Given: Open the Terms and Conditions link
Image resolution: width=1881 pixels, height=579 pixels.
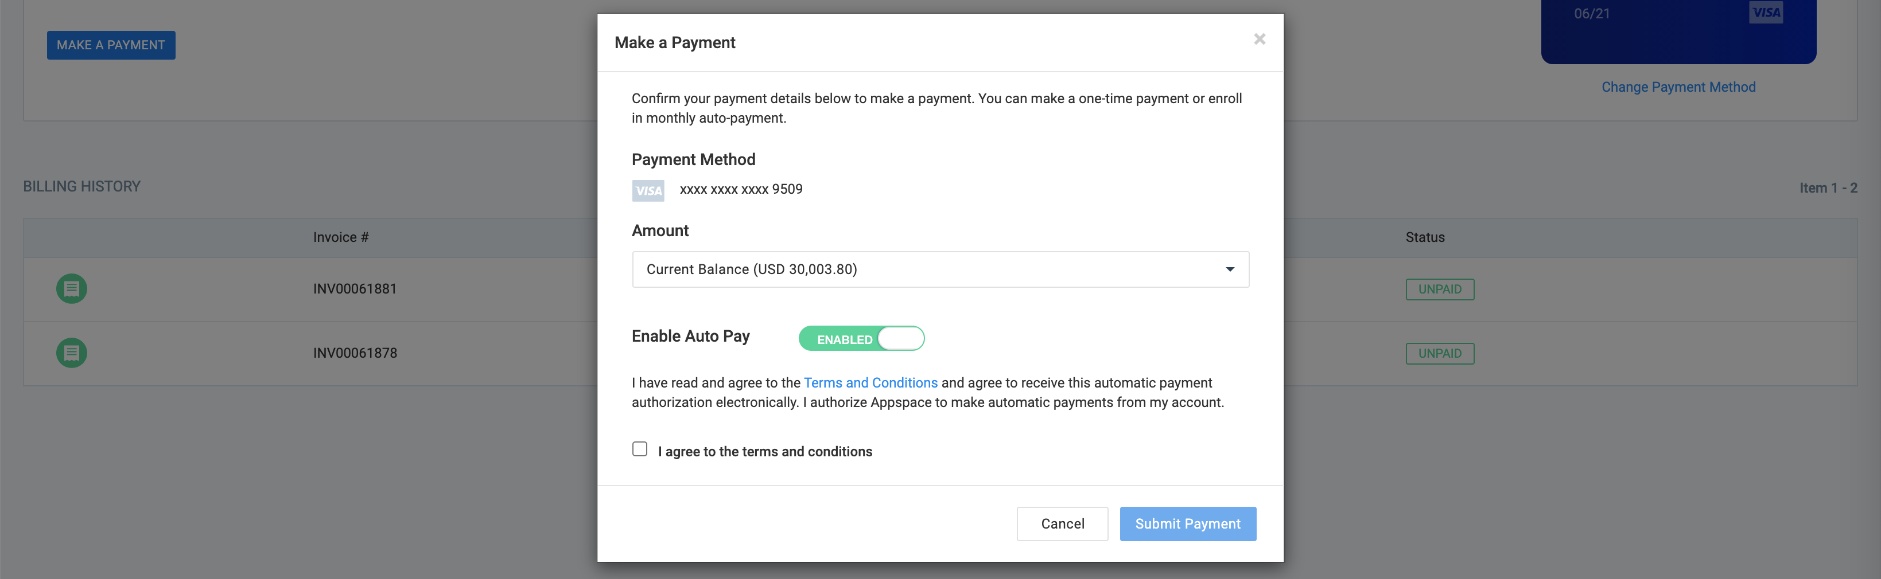Looking at the screenshot, I should click(870, 383).
